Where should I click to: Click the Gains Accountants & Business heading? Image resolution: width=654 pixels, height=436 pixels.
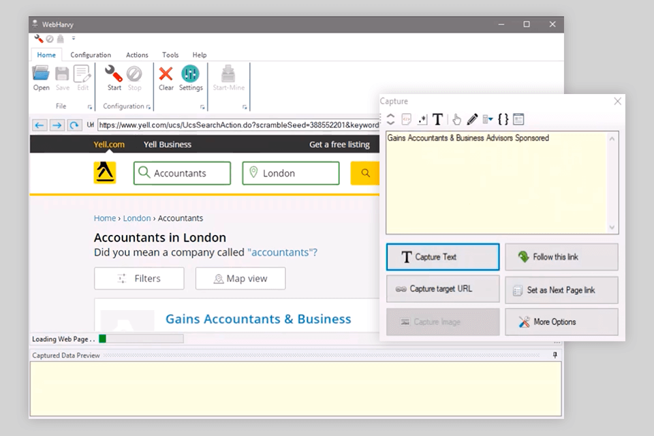(258, 320)
